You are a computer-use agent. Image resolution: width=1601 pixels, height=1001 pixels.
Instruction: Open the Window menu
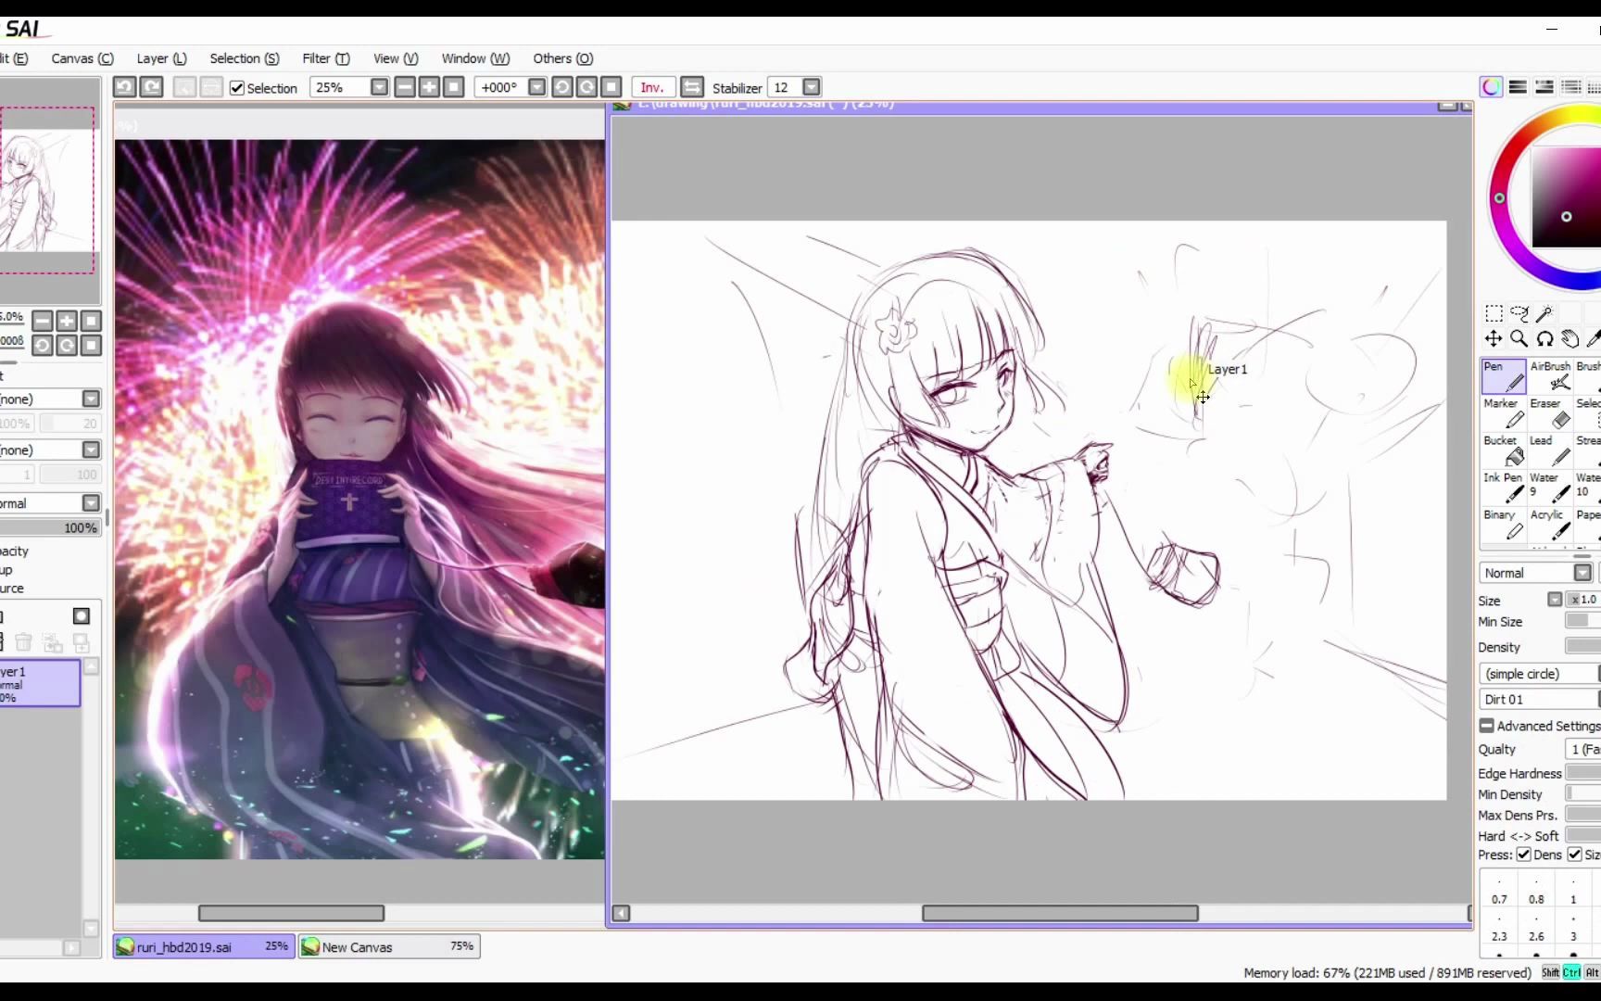tap(475, 58)
